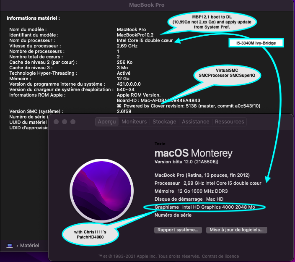The image size is (295, 262).
Task: Click the Informations matériel heading
Action: click(x=33, y=18)
